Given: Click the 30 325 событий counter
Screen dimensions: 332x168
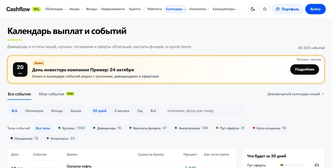Looking at the screenshot, I should (311, 48).
